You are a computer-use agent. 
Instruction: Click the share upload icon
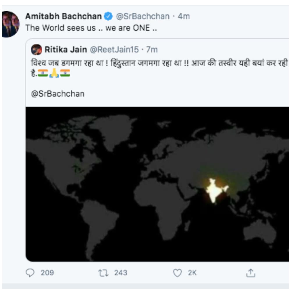point(251,273)
